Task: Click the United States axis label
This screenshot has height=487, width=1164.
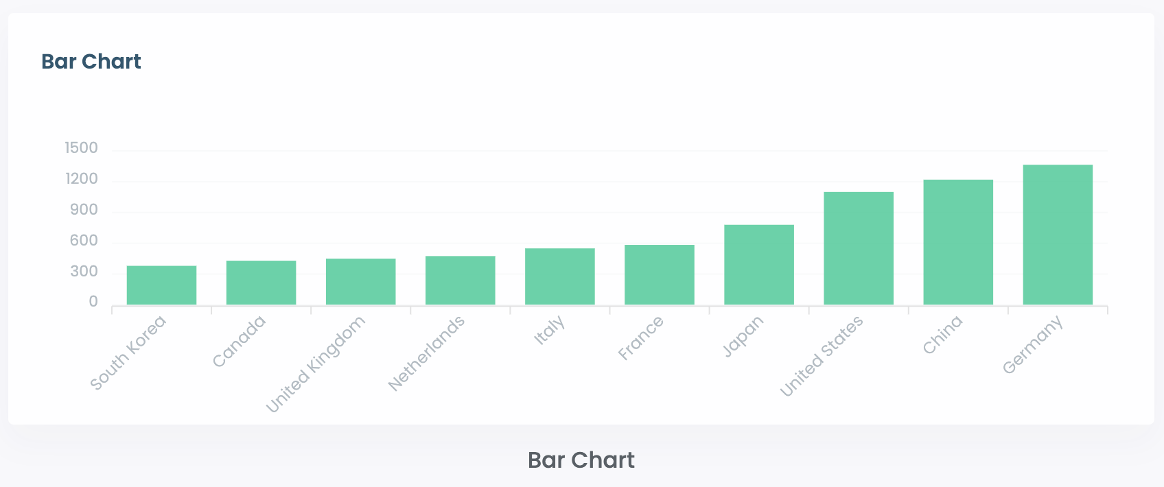Action: pyautogui.click(x=822, y=357)
